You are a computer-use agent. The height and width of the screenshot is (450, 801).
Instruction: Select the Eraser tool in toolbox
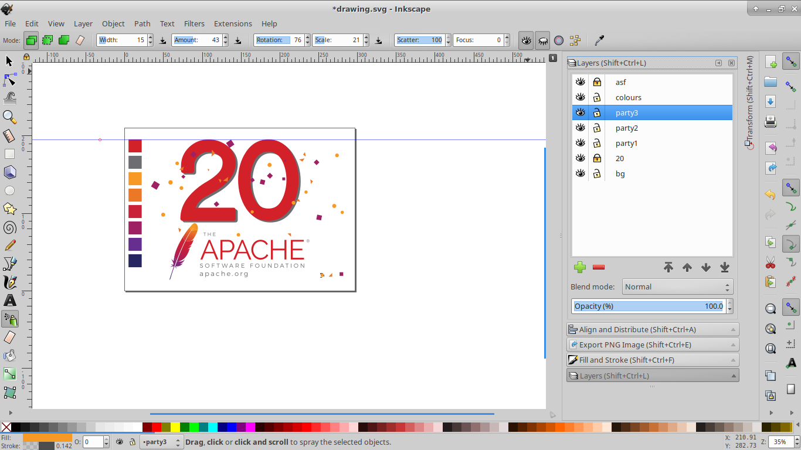[9, 337]
